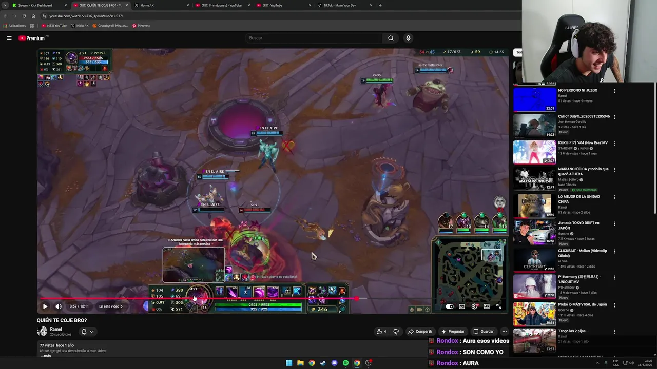
Task: Play the paused video
Action: 45,306
